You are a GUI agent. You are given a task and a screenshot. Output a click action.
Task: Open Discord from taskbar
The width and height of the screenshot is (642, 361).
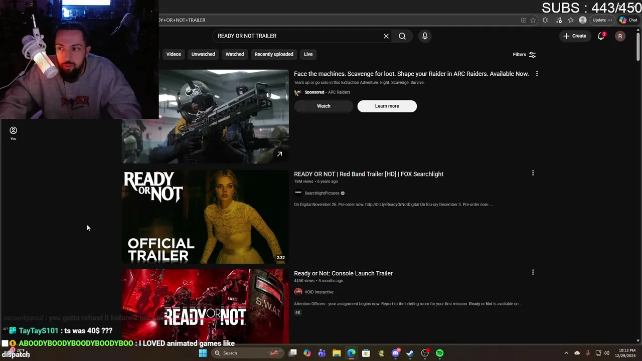[396, 353]
